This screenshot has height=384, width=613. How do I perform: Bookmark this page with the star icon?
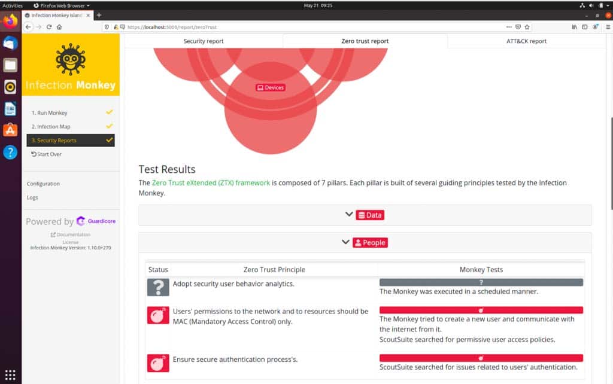[527, 27]
